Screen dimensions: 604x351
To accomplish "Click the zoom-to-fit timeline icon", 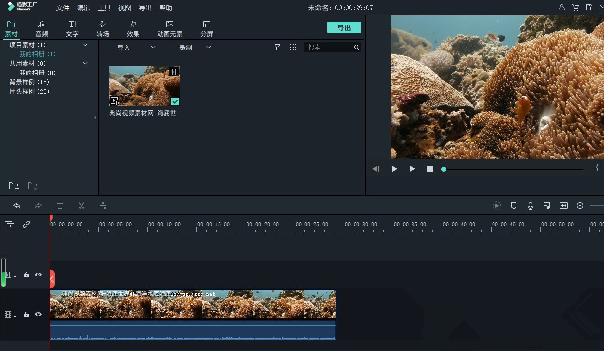I will pyautogui.click(x=564, y=206).
